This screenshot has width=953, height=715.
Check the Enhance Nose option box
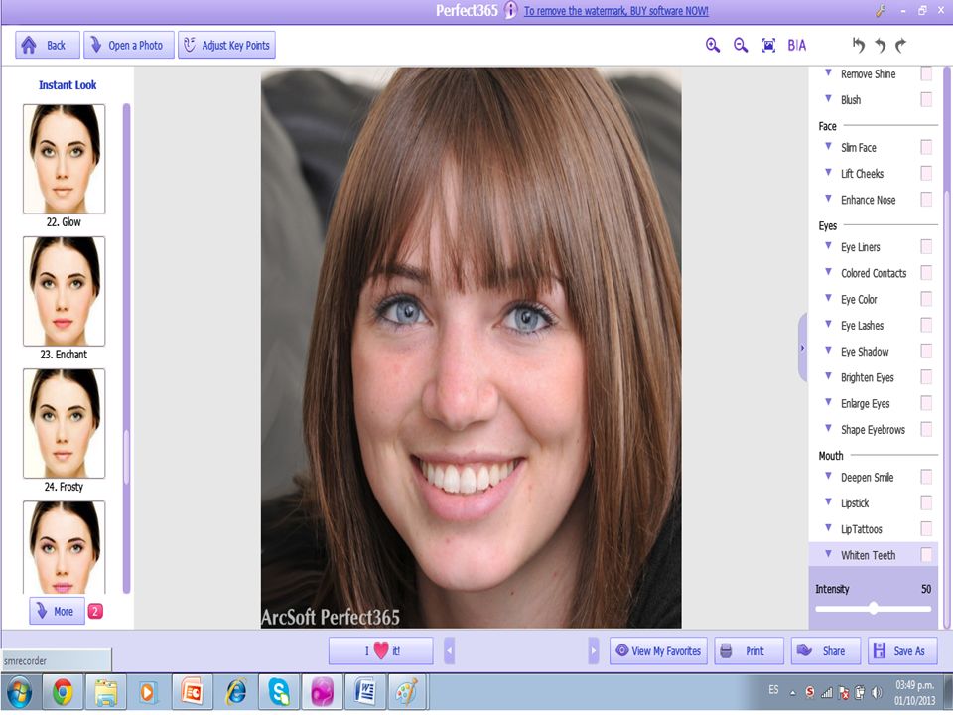click(x=926, y=200)
